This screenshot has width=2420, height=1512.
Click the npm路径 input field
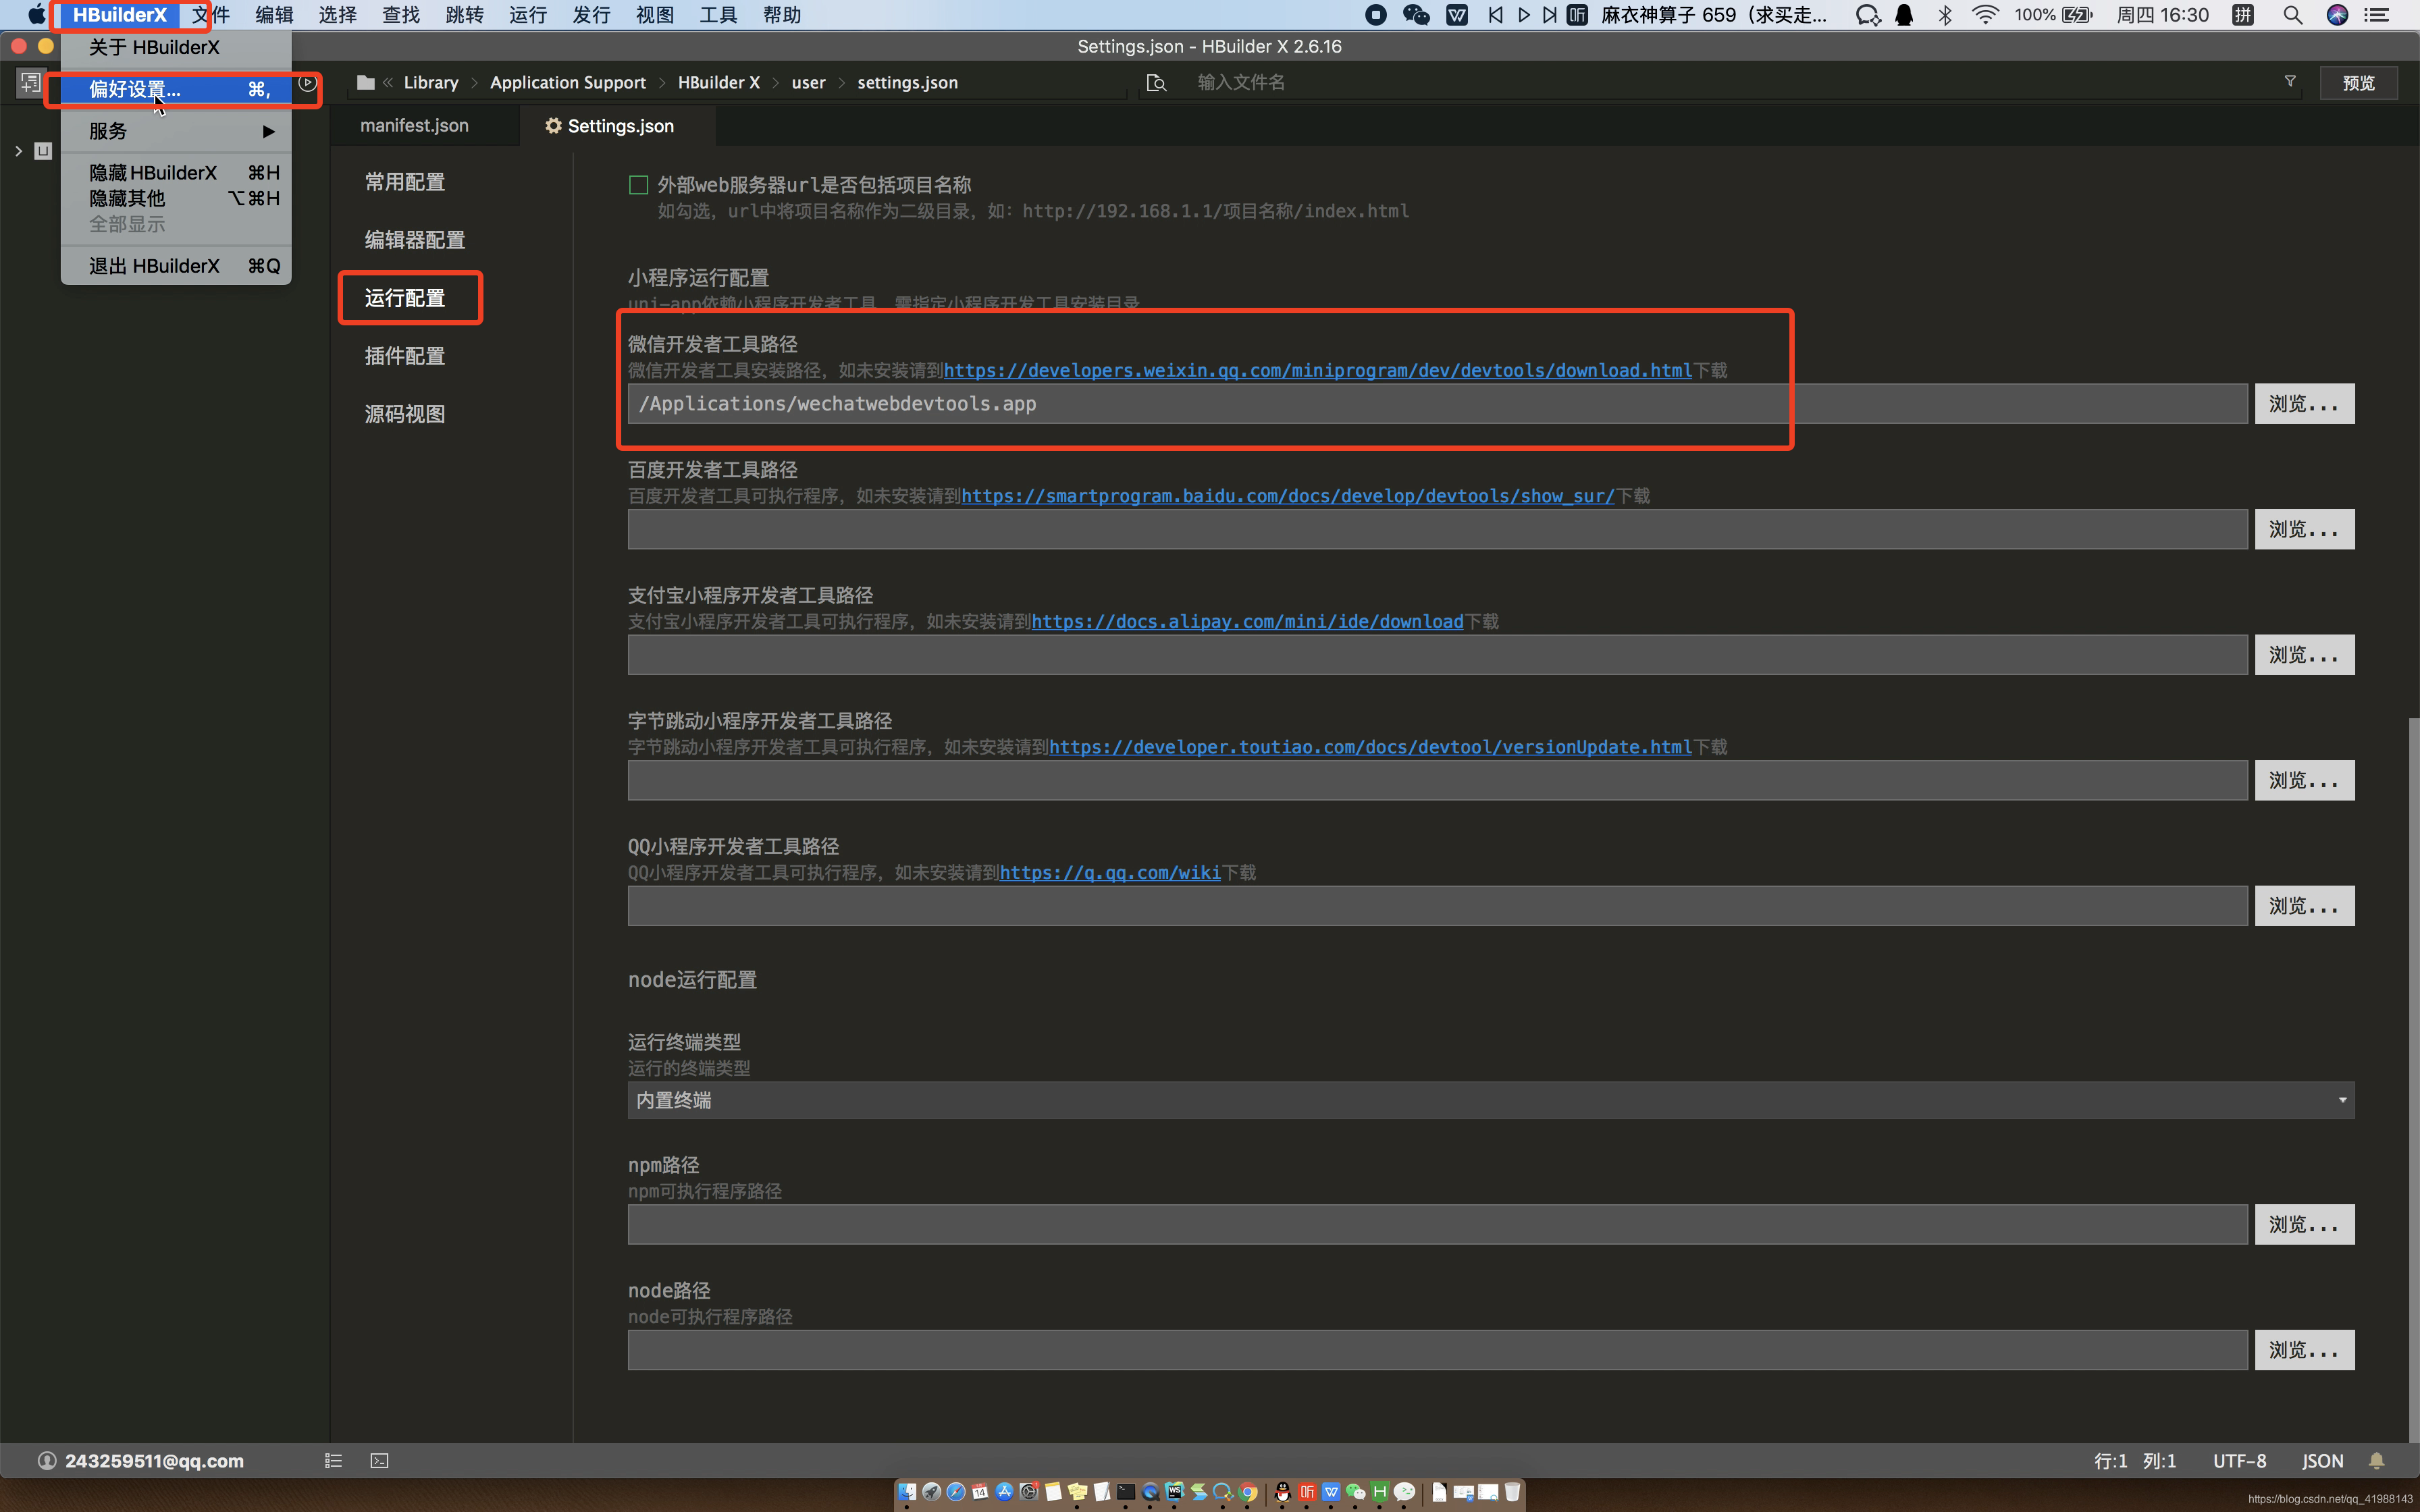tap(1436, 1224)
